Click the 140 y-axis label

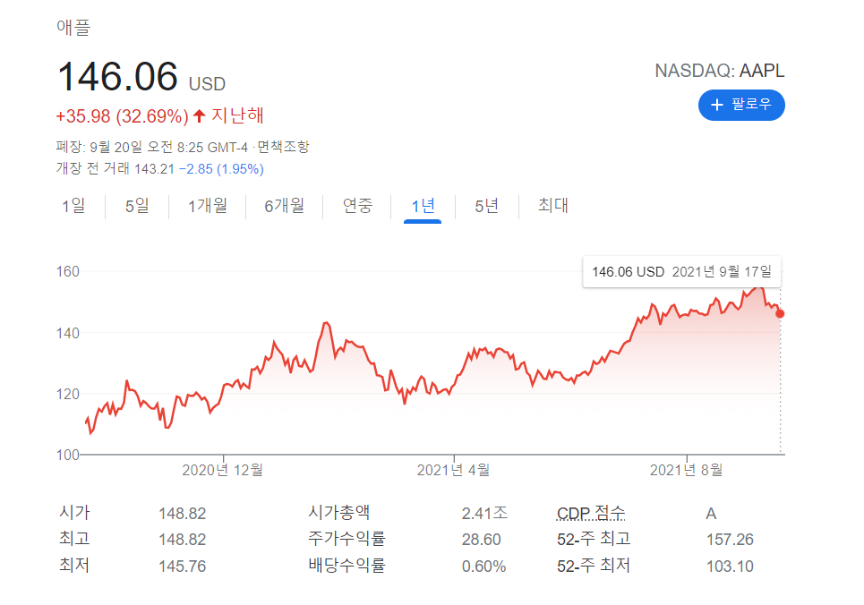68,333
